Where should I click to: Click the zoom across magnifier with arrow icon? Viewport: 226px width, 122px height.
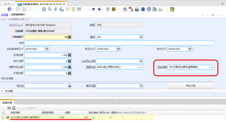click(x=125, y=9)
